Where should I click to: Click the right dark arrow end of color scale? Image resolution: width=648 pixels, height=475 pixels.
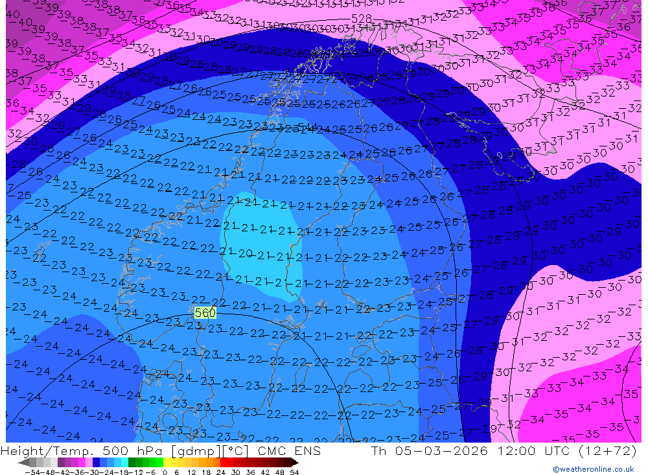(x=295, y=463)
